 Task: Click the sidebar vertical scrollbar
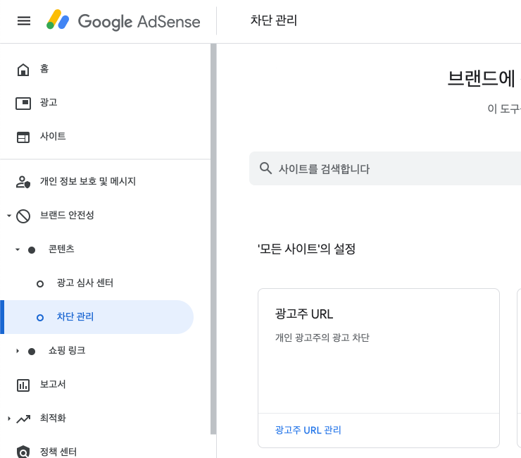213,239
